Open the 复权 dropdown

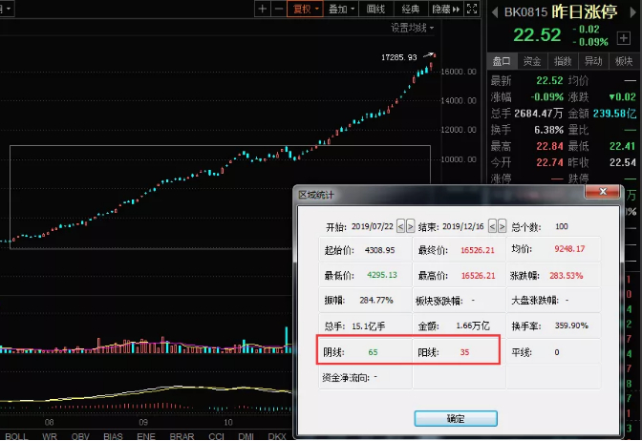[x=306, y=9]
